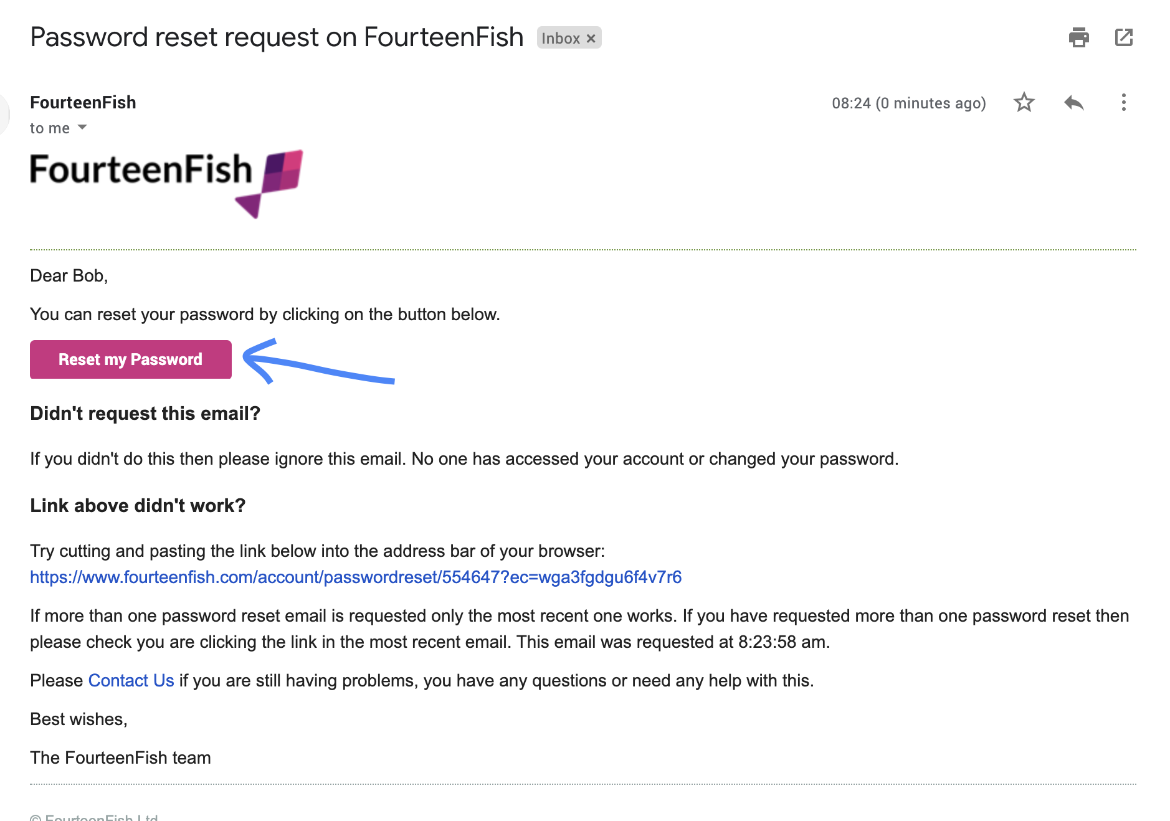Click the 'to me' recipient text
Image resolution: width=1170 pixels, height=821 pixels.
(50, 128)
